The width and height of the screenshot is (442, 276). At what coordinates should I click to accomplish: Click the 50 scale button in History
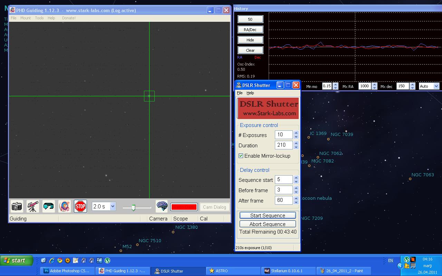coord(250,19)
